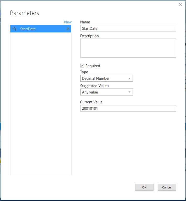Screen dimensions: 186x201
Task: Open the Suggested Values dropdown
Action: point(107,92)
